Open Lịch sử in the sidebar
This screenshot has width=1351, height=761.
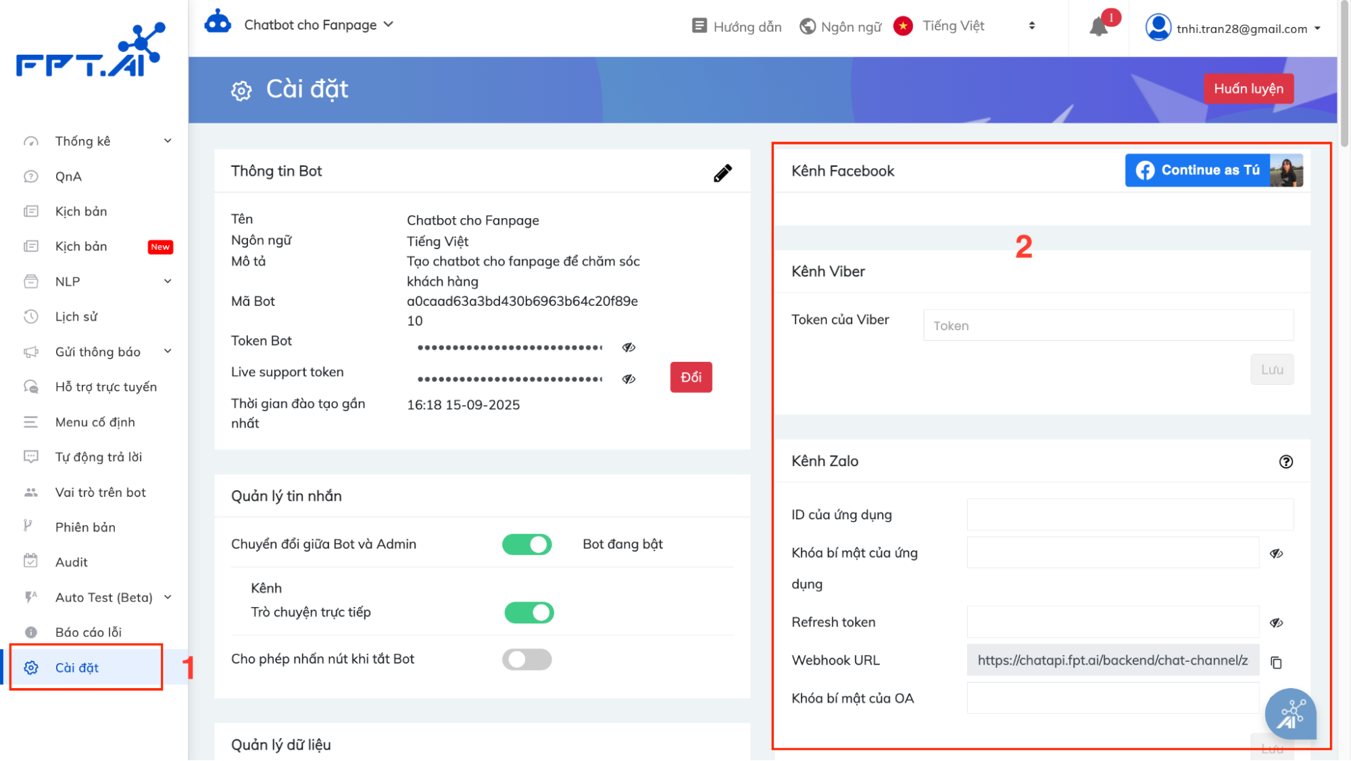tap(76, 317)
